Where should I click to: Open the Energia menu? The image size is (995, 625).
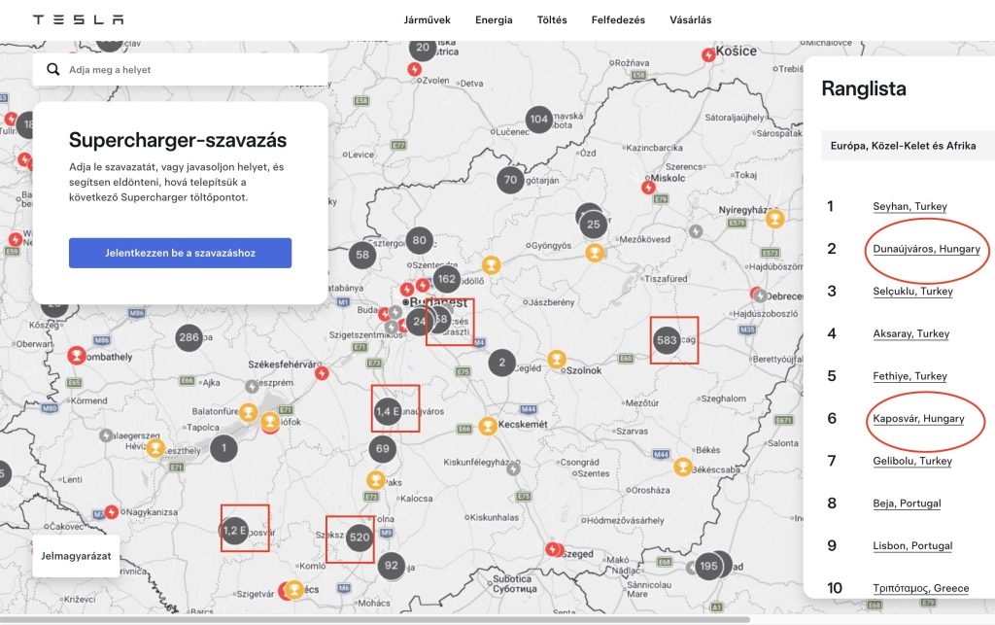pos(494,19)
